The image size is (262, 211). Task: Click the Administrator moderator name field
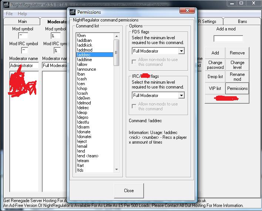point(24,66)
